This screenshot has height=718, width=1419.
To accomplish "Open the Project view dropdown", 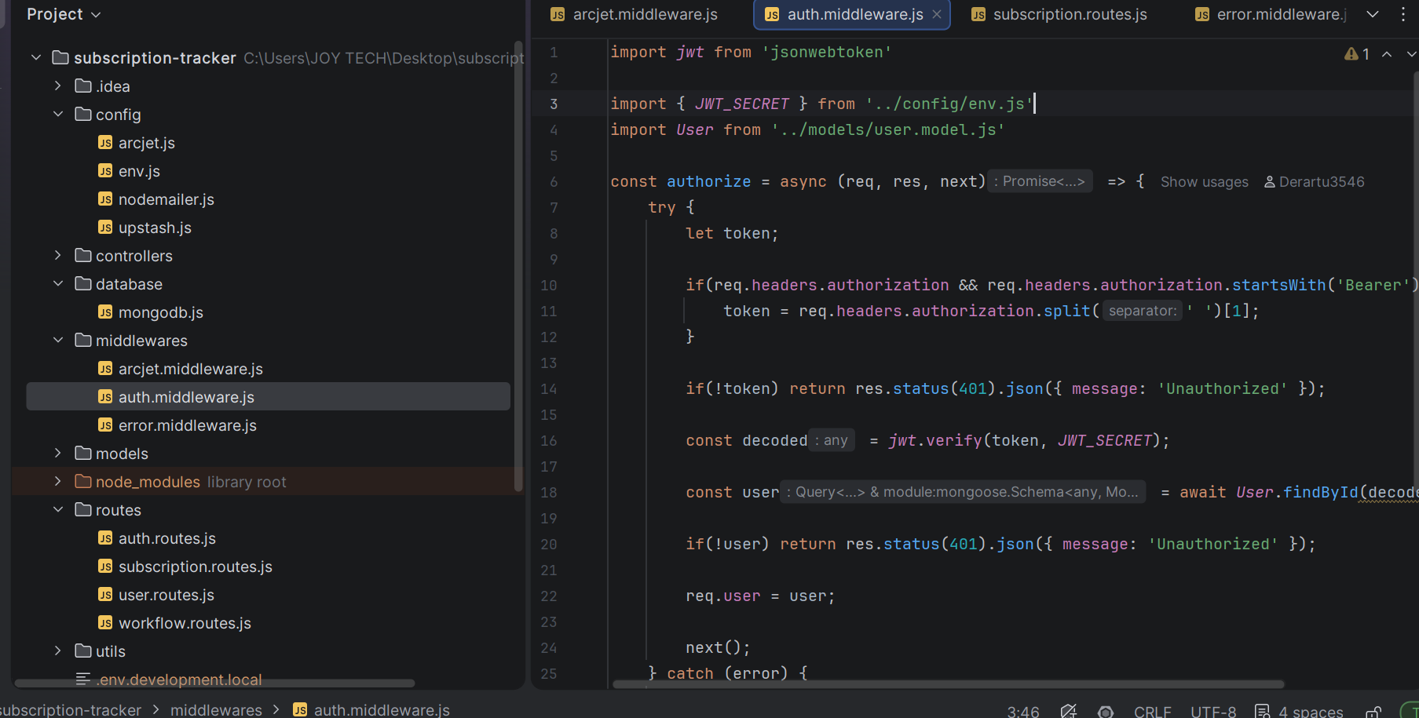I will pyautogui.click(x=64, y=14).
